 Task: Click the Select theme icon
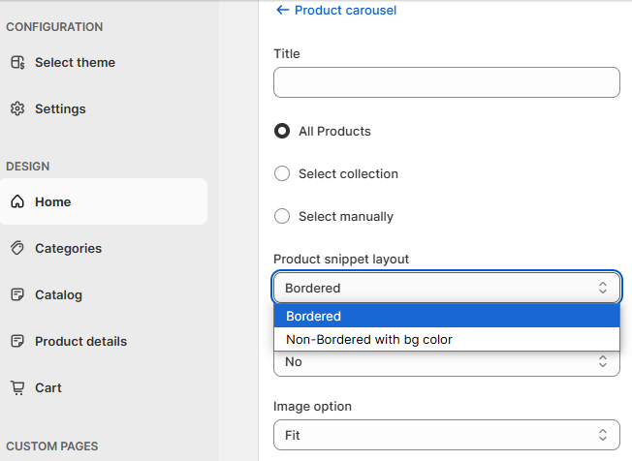17,62
